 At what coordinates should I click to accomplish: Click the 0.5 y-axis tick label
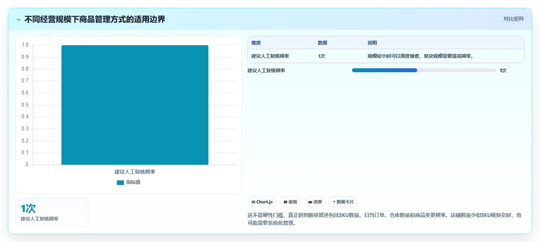[25, 105]
